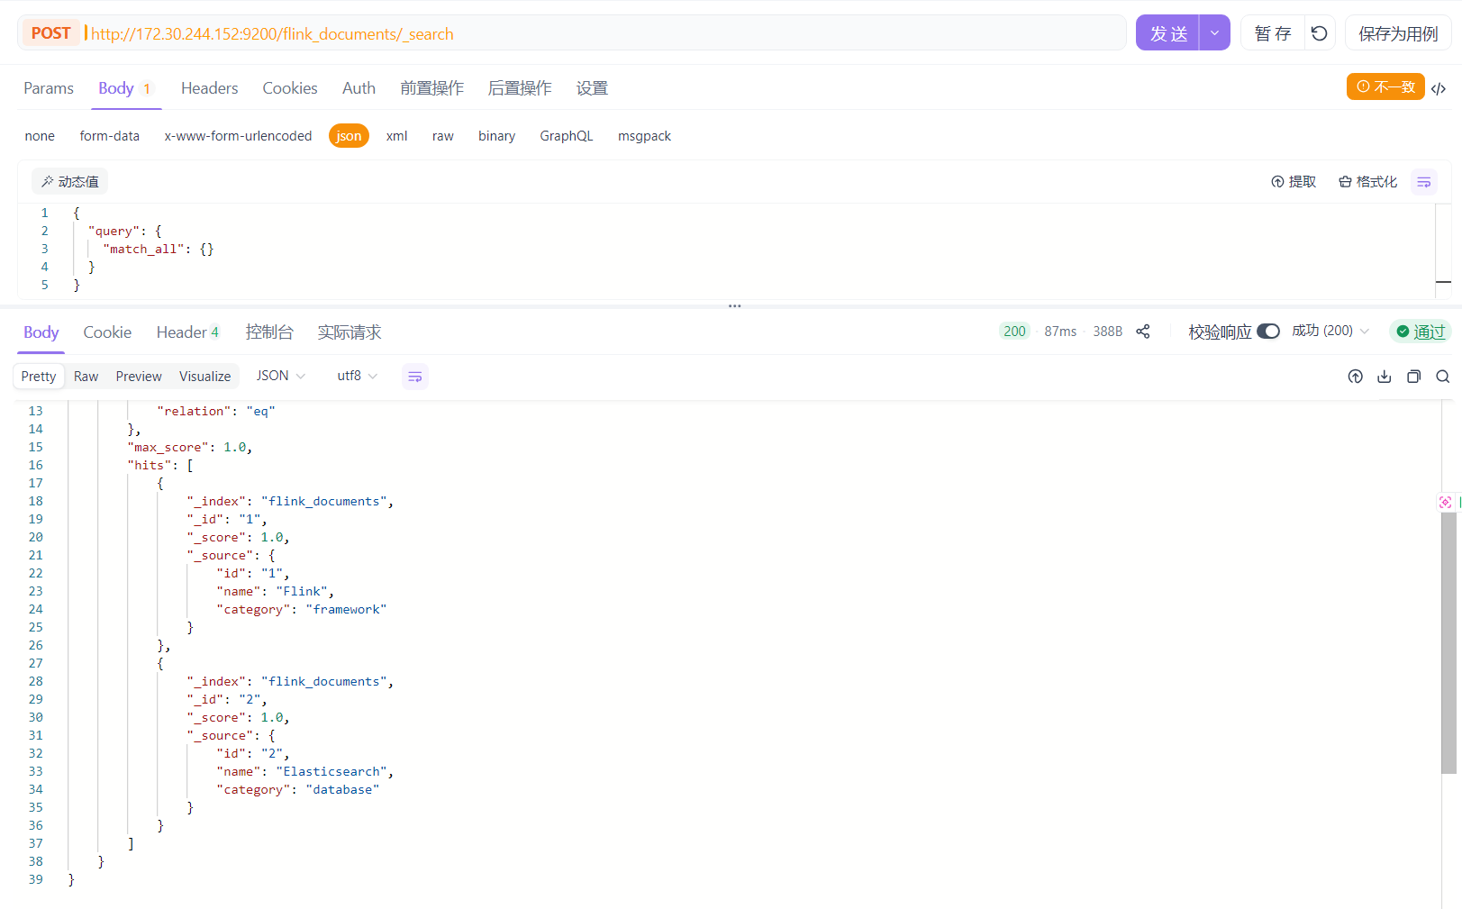Image resolution: width=1462 pixels, height=909 pixels.
Task: Open search in the response panel
Action: [x=1442, y=377]
